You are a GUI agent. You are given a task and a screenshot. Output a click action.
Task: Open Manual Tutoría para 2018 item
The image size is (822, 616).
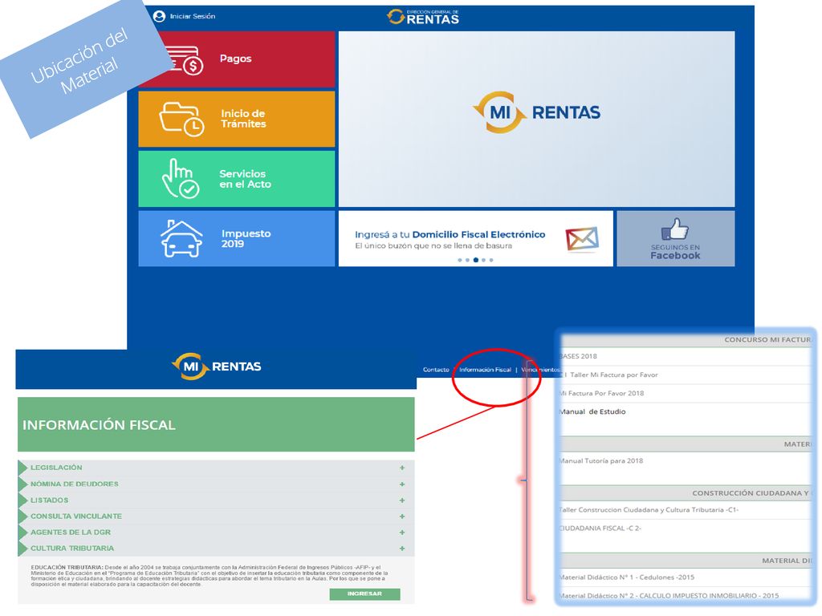coord(600,461)
